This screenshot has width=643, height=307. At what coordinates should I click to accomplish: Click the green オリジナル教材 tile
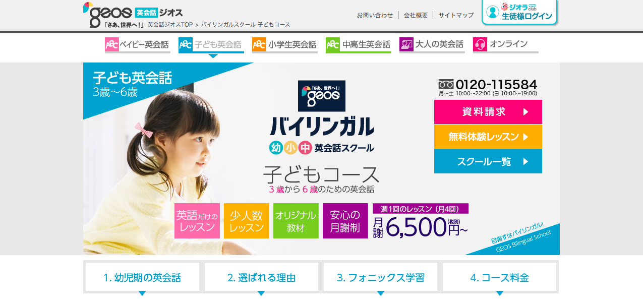[296, 221]
